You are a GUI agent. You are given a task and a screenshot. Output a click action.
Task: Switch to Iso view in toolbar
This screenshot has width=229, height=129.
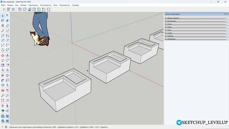pyautogui.click(x=20, y=9)
